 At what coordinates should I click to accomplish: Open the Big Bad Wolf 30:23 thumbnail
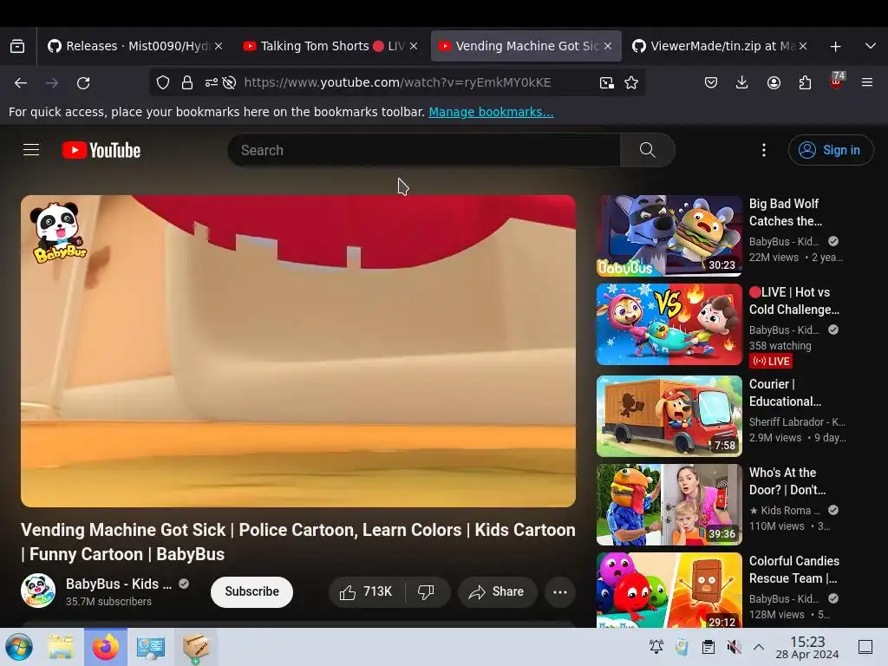(x=669, y=236)
